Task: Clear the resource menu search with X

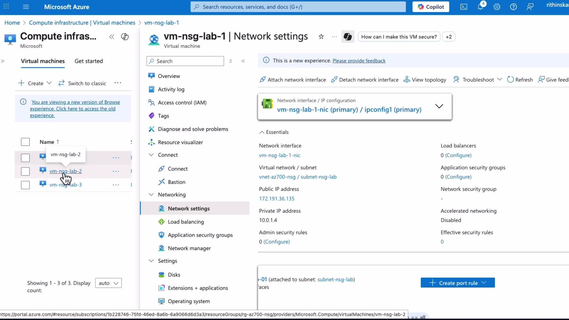Action: [x=231, y=61]
